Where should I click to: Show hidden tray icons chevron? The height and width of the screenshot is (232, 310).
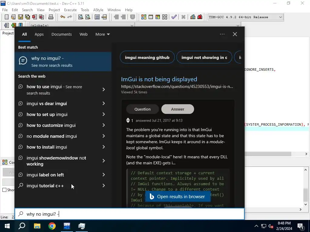point(256,226)
